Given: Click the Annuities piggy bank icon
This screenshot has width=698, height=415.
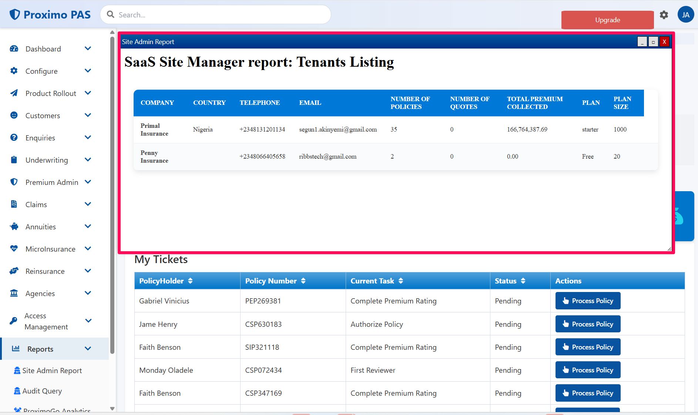Looking at the screenshot, I should coord(14,226).
